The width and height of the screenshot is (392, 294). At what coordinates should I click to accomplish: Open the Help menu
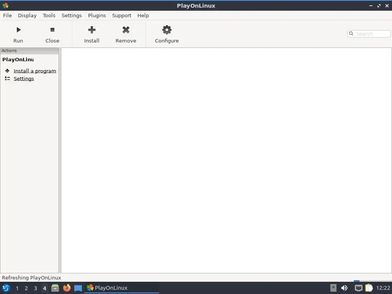coord(143,15)
